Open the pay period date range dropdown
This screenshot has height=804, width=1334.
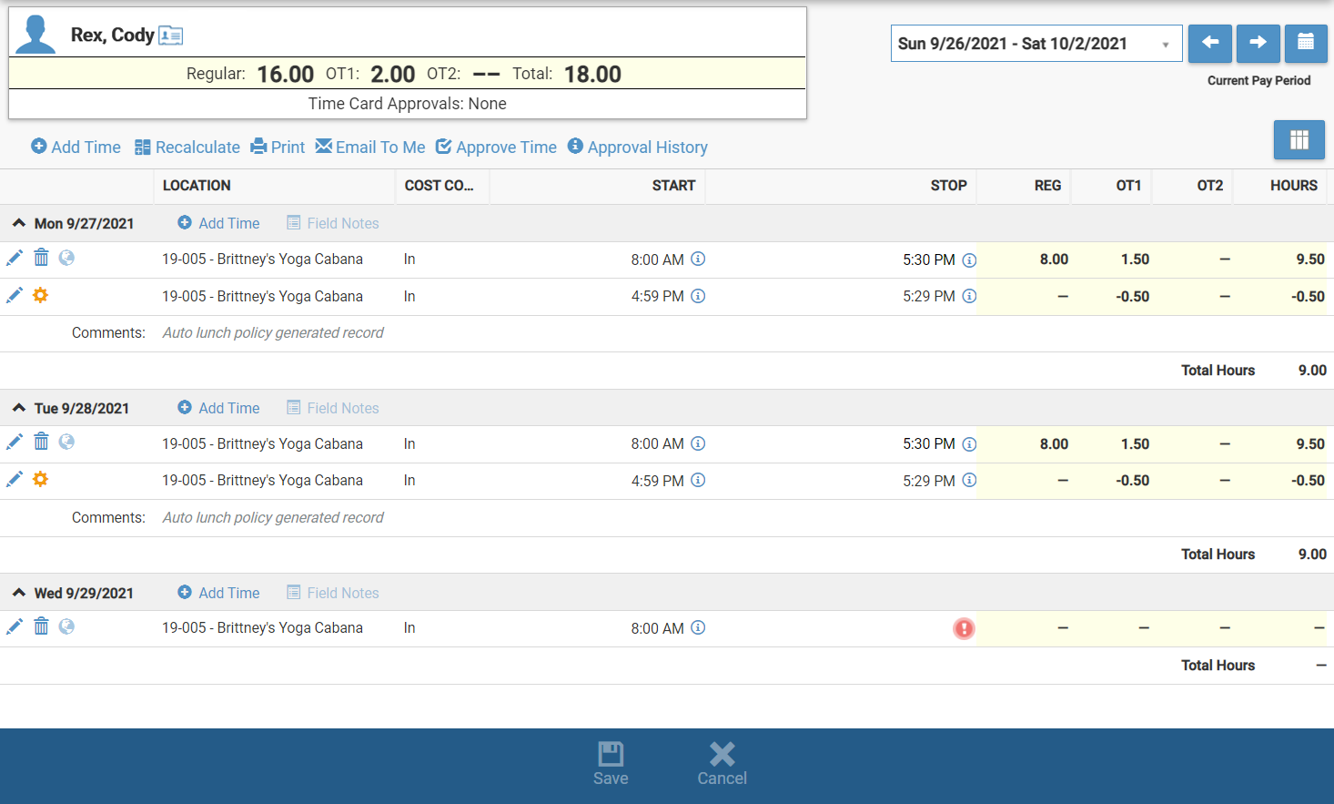click(1036, 44)
